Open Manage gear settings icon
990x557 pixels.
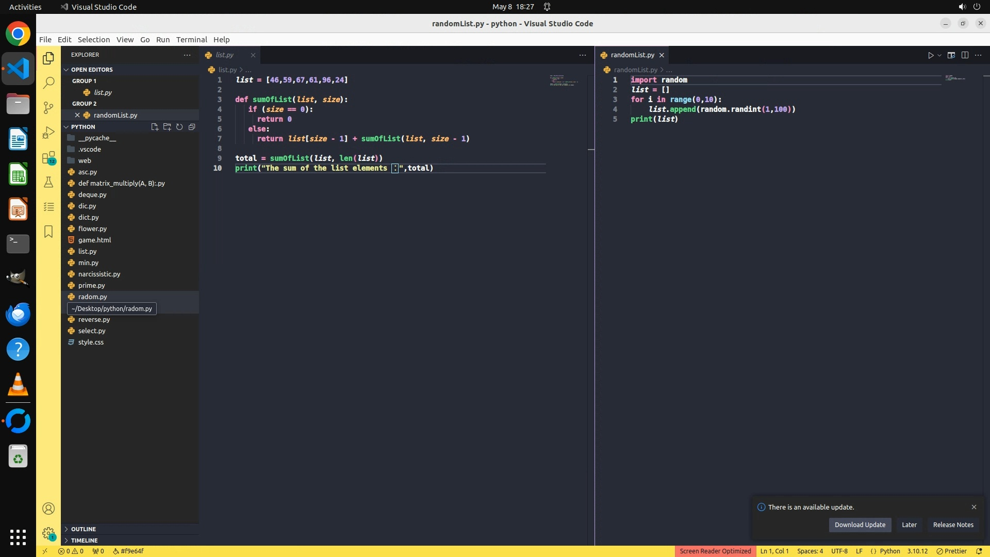pos(48,533)
